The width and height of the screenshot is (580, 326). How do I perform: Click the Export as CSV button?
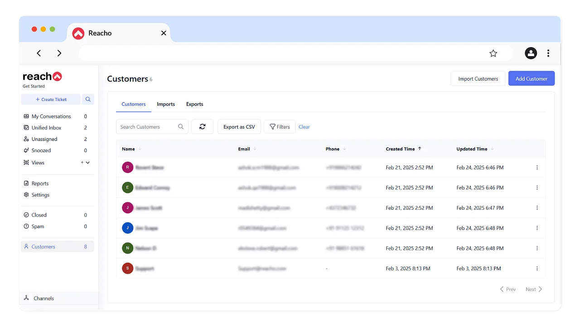239,127
